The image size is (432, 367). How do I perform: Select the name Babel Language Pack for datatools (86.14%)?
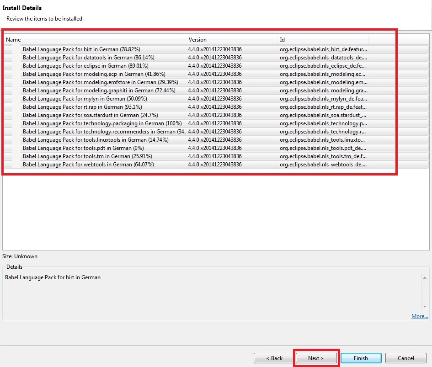click(88, 58)
